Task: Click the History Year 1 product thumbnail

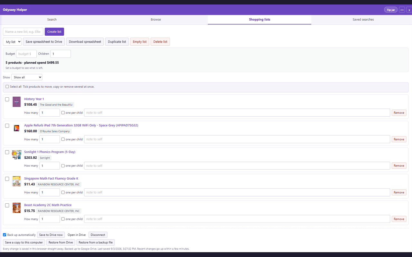Action: pyautogui.click(x=17, y=102)
